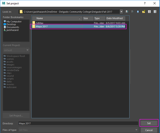
Task: Select My Computer bookmark
Action: 14,22
